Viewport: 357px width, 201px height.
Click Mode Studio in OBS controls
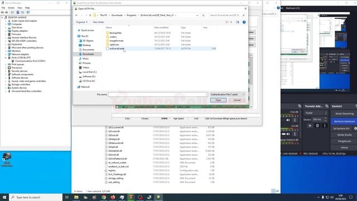pos(344,135)
